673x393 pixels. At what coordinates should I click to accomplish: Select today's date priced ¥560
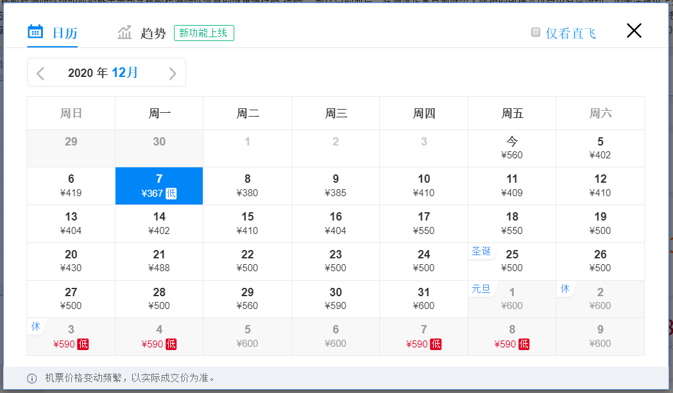click(512, 148)
